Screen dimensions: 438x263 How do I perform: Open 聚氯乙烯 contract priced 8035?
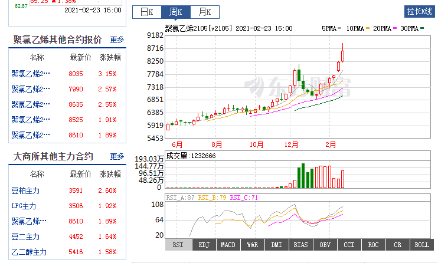(x=31, y=74)
